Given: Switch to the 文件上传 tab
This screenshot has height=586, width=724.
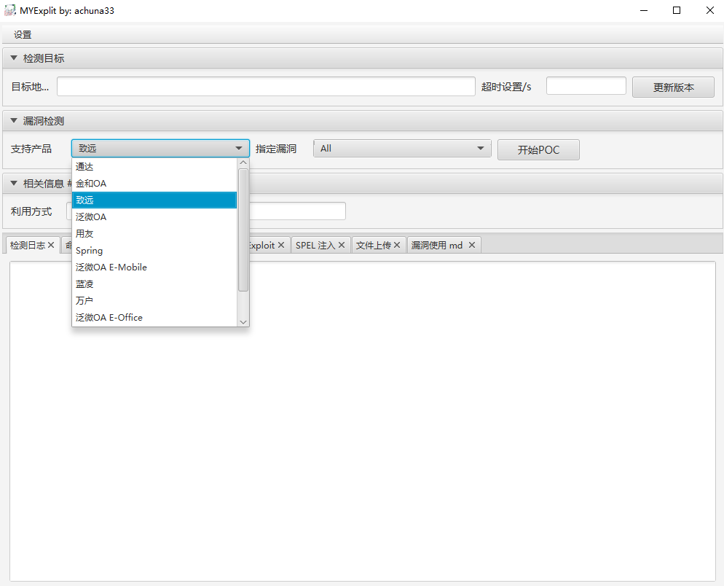Looking at the screenshot, I should click(x=373, y=246).
